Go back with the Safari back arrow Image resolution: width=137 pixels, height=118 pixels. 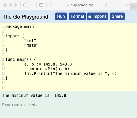(x=24, y=5)
